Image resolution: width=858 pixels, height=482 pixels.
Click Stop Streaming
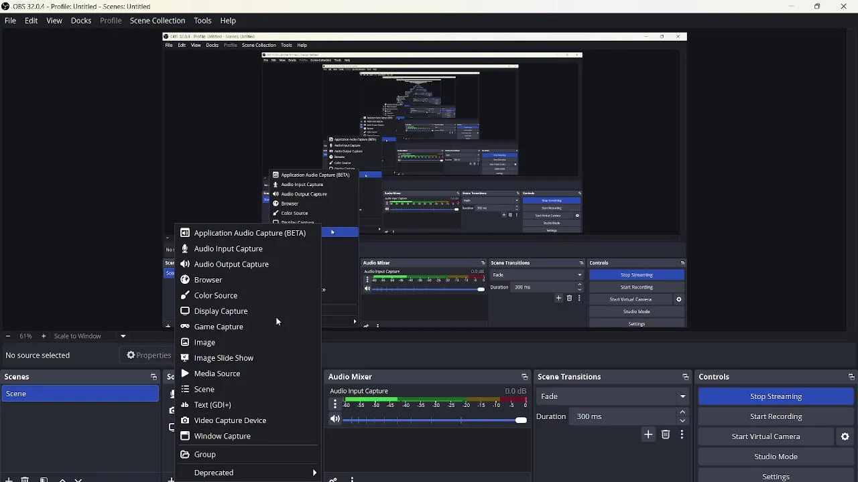776,396
